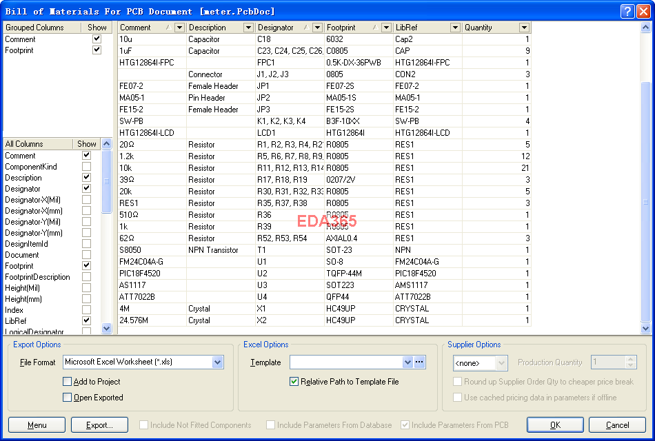Click the help question mark icon

(627, 11)
